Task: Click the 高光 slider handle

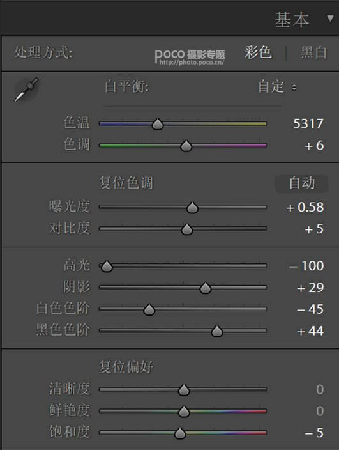Action: tap(107, 266)
